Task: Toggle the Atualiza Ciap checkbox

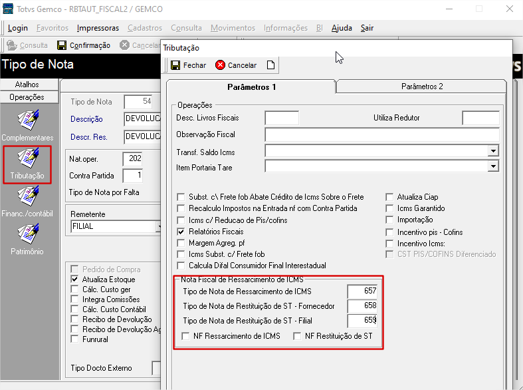Action: tap(389, 197)
